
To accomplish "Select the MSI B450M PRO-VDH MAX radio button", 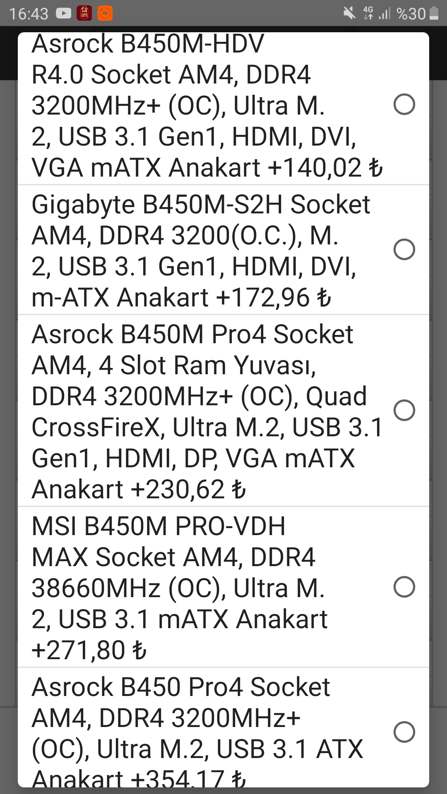I will pyautogui.click(x=404, y=587).
